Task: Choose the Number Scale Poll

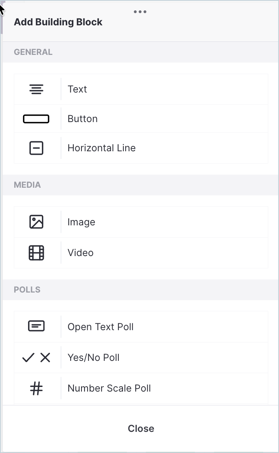Action: [x=141, y=388]
